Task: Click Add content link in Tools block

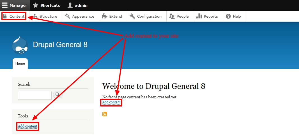Action: 28,126
